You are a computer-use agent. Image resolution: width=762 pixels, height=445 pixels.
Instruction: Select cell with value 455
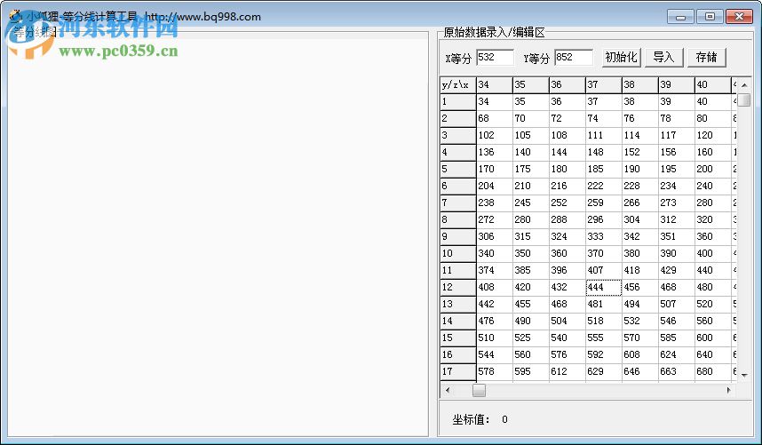[531, 304]
